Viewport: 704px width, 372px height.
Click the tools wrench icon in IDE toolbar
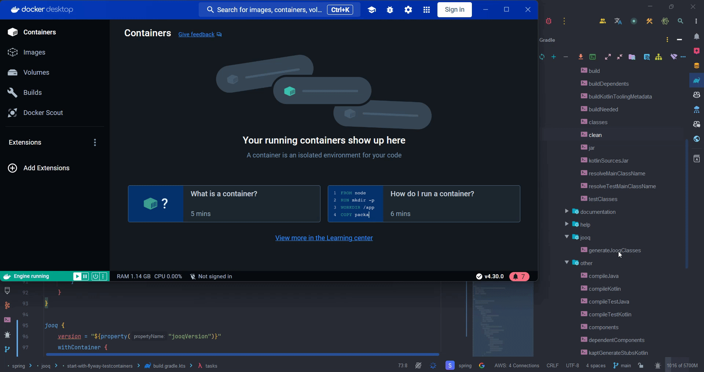649,21
